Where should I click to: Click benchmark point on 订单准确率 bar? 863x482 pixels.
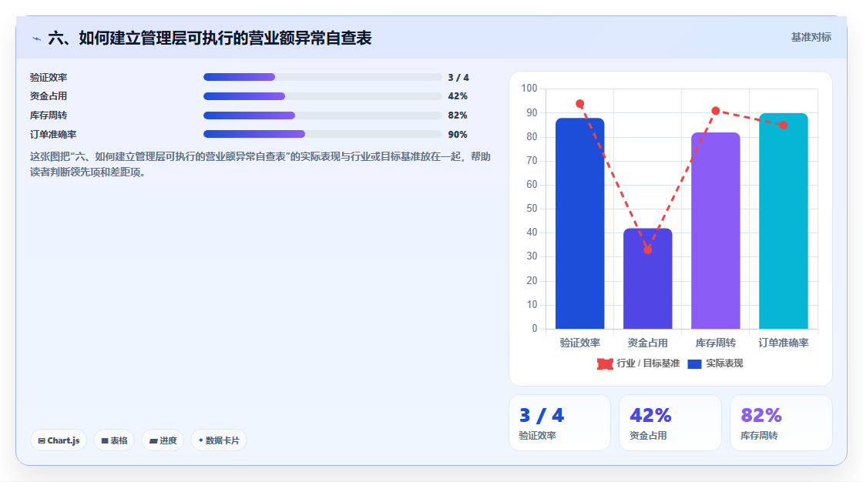click(x=783, y=126)
